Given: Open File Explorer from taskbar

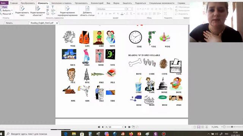Looking at the screenshot, I should (x=74, y=134).
